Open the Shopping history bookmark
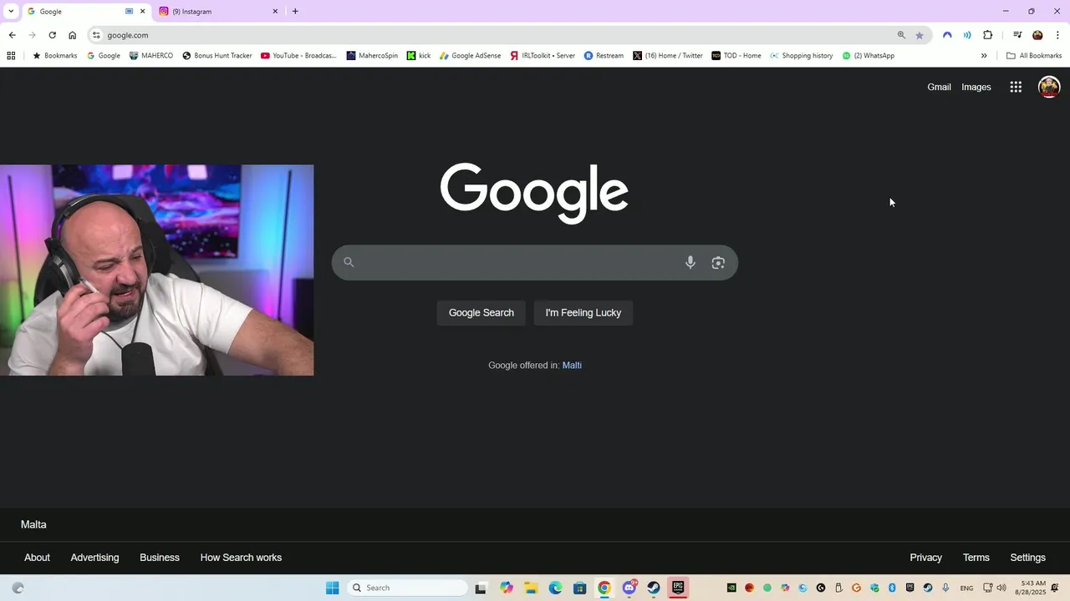Viewport: 1070px width, 601px height. [801, 56]
